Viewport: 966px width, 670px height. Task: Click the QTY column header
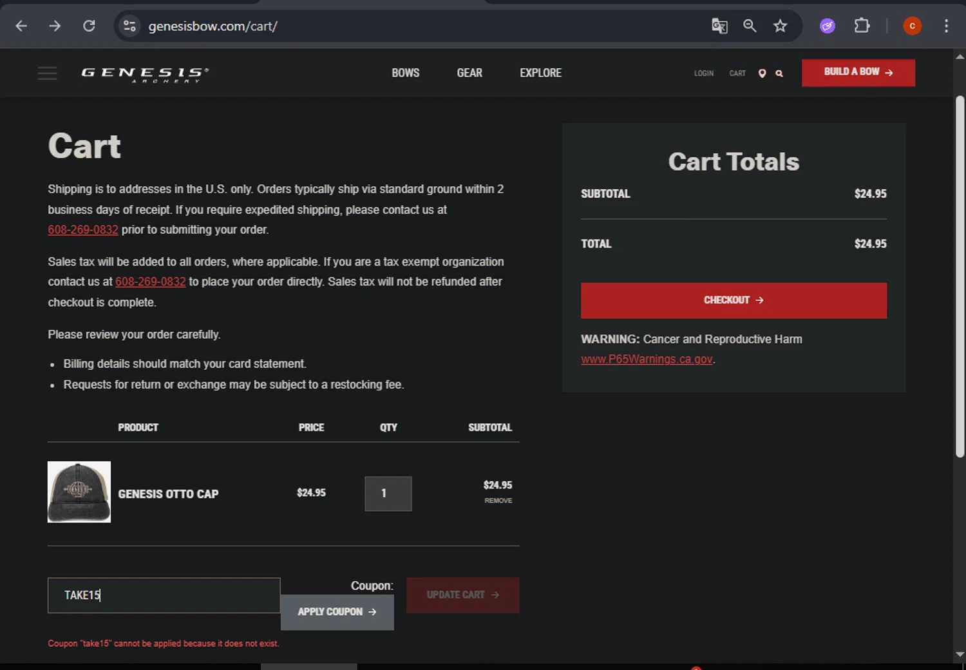388,427
